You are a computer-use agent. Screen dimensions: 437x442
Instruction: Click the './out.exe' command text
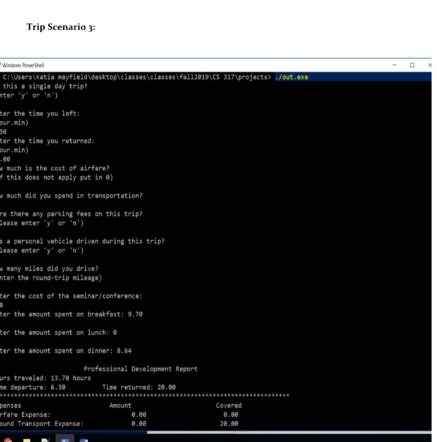point(292,77)
